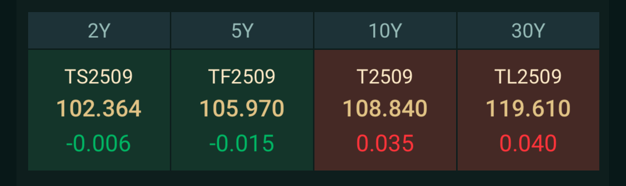
Task: Open the TS2509 contract tile
Action: pyautogui.click(x=99, y=110)
